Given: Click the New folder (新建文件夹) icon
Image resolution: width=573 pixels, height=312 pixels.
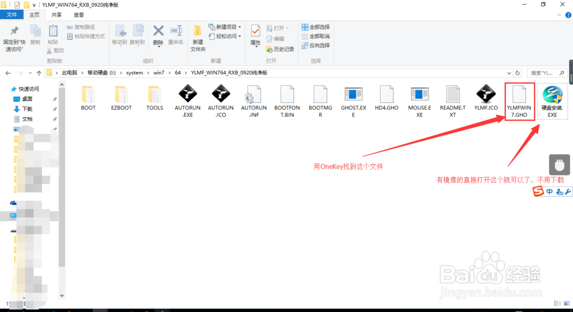Looking at the screenshot, I should tap(198, 31).
